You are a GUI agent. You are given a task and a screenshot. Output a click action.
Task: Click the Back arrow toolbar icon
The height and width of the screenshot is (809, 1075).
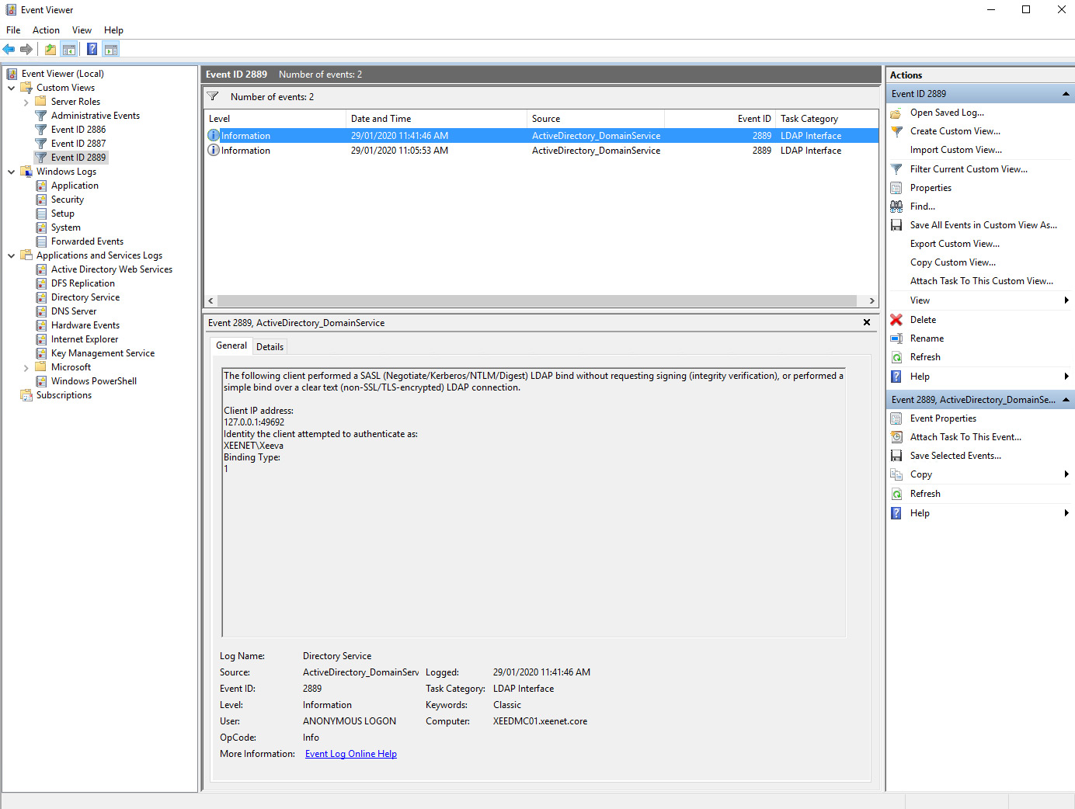pyautogui.click(x=9, y=50)
